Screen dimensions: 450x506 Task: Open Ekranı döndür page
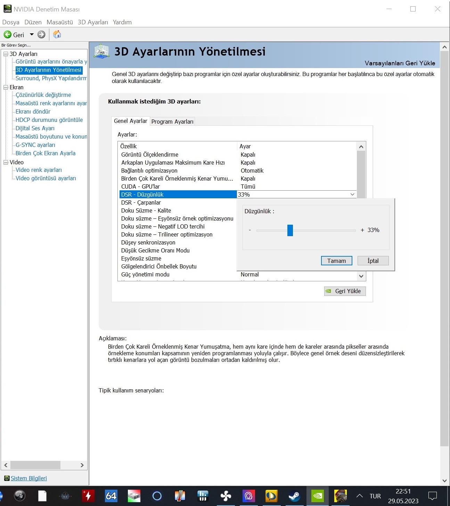coord(33,111)
